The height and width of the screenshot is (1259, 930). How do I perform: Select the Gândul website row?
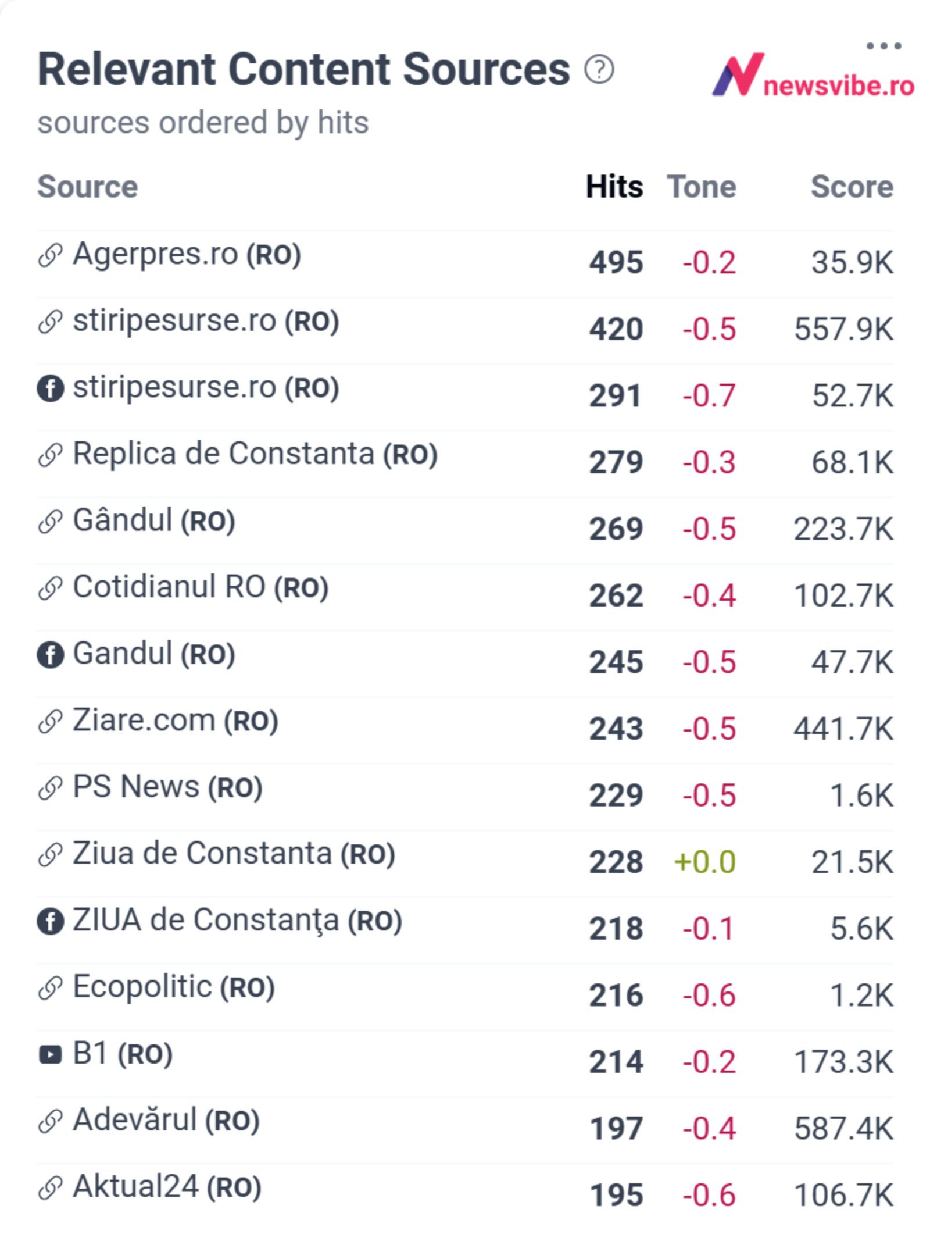[x=465, y=530]
